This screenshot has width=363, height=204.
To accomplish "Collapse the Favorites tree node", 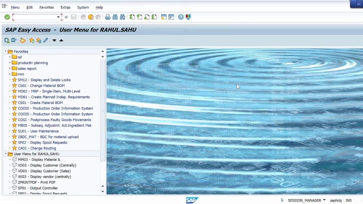I will pyautogui.click(x=6, y=52).
